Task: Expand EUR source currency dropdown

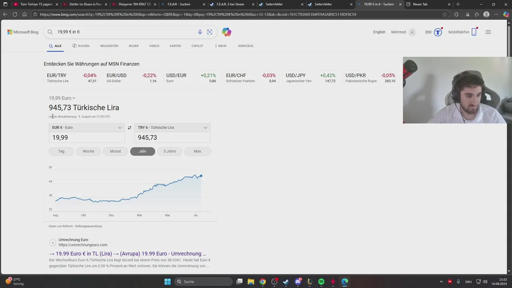Action: coord(87,128)
